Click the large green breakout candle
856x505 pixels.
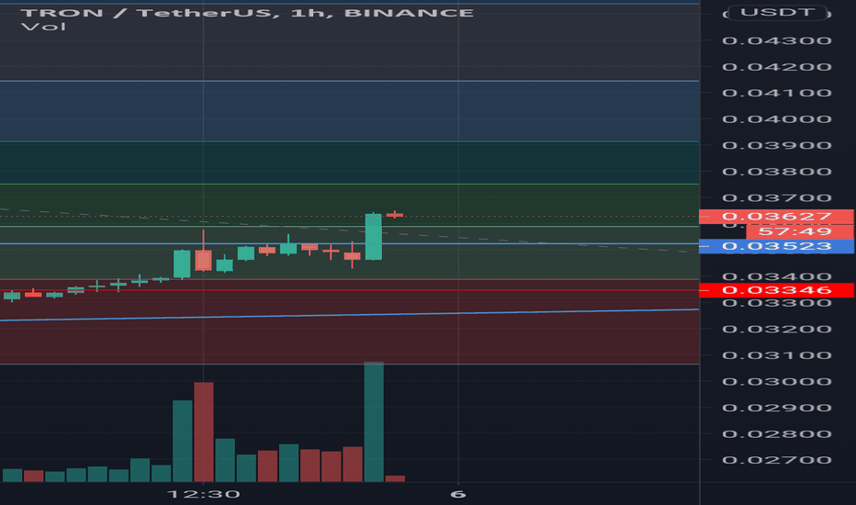pyautogui.click(x=374, y=236)
